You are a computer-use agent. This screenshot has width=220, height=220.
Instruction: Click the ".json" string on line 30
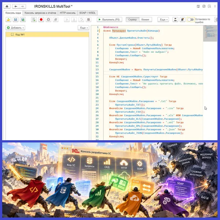click(x=171, y=129)
